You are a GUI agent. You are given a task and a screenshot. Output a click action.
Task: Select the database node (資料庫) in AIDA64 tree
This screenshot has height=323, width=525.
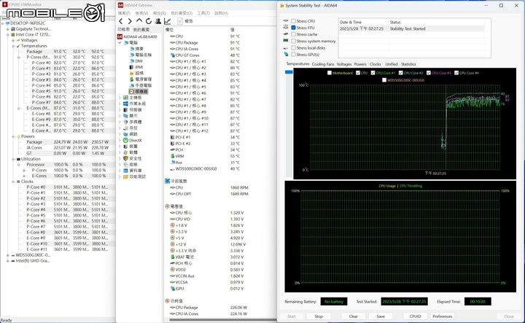(132, 171)
